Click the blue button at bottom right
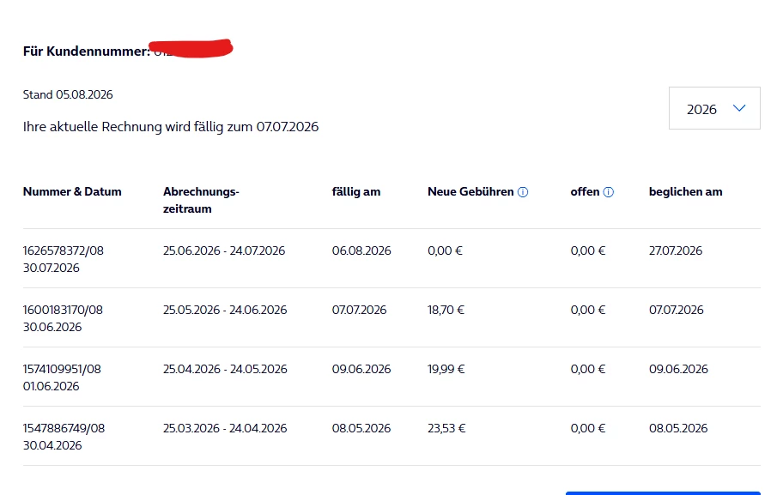 [663, 493]
